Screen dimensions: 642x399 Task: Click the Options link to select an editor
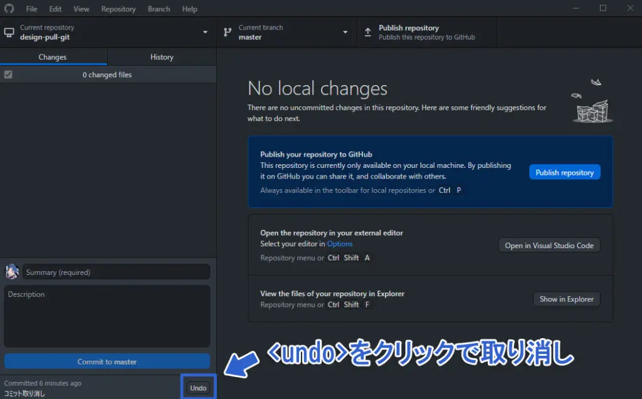pos(339,244)
